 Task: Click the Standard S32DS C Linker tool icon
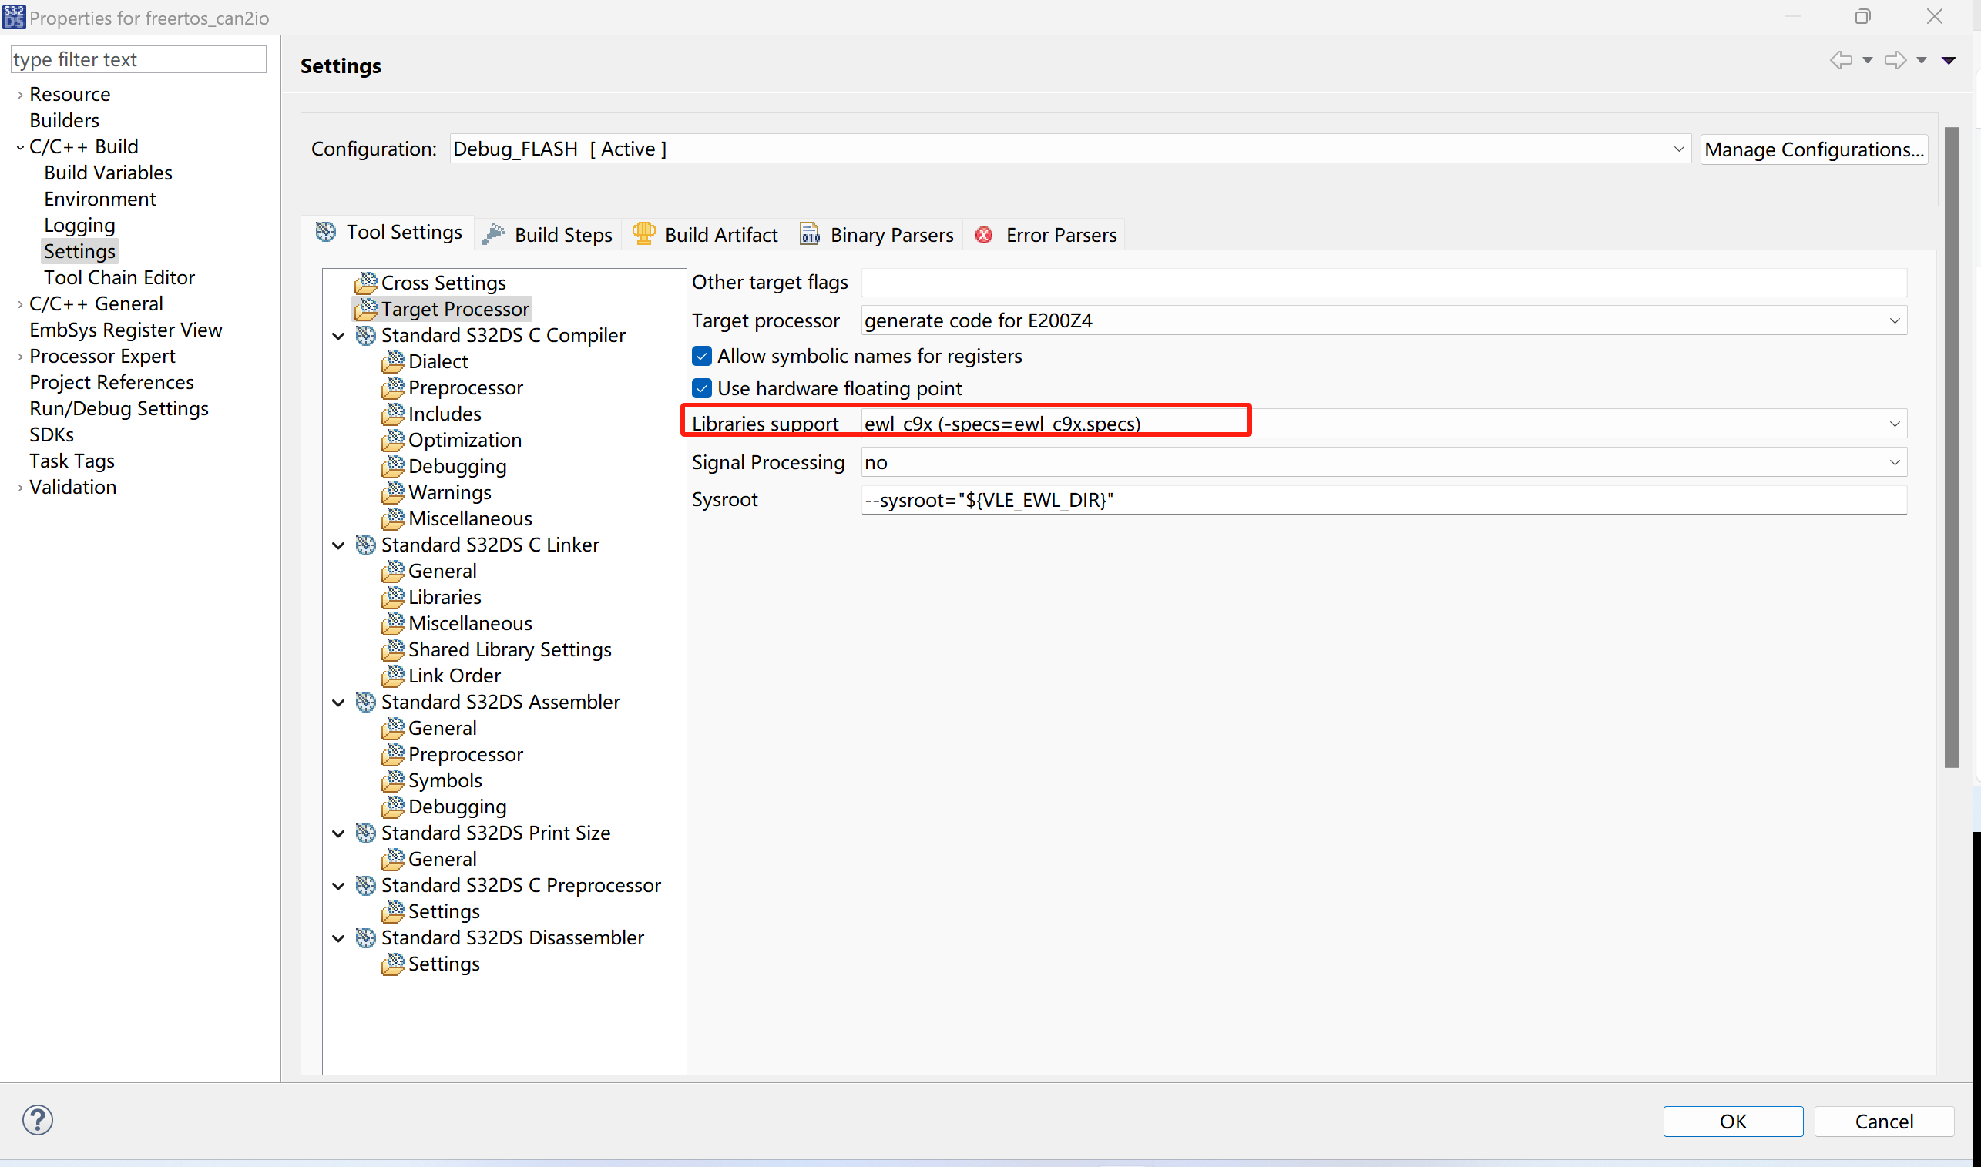tap(366, 545)
